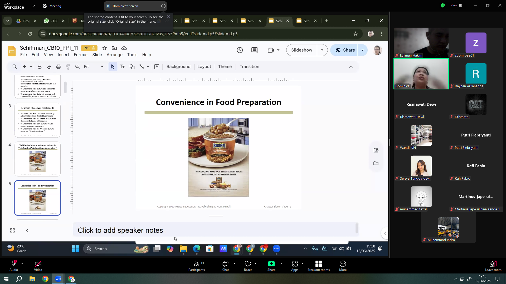The width and height of the screenshot is (506, 284).
Task: Open the File menu
Action: click(24, 55)
